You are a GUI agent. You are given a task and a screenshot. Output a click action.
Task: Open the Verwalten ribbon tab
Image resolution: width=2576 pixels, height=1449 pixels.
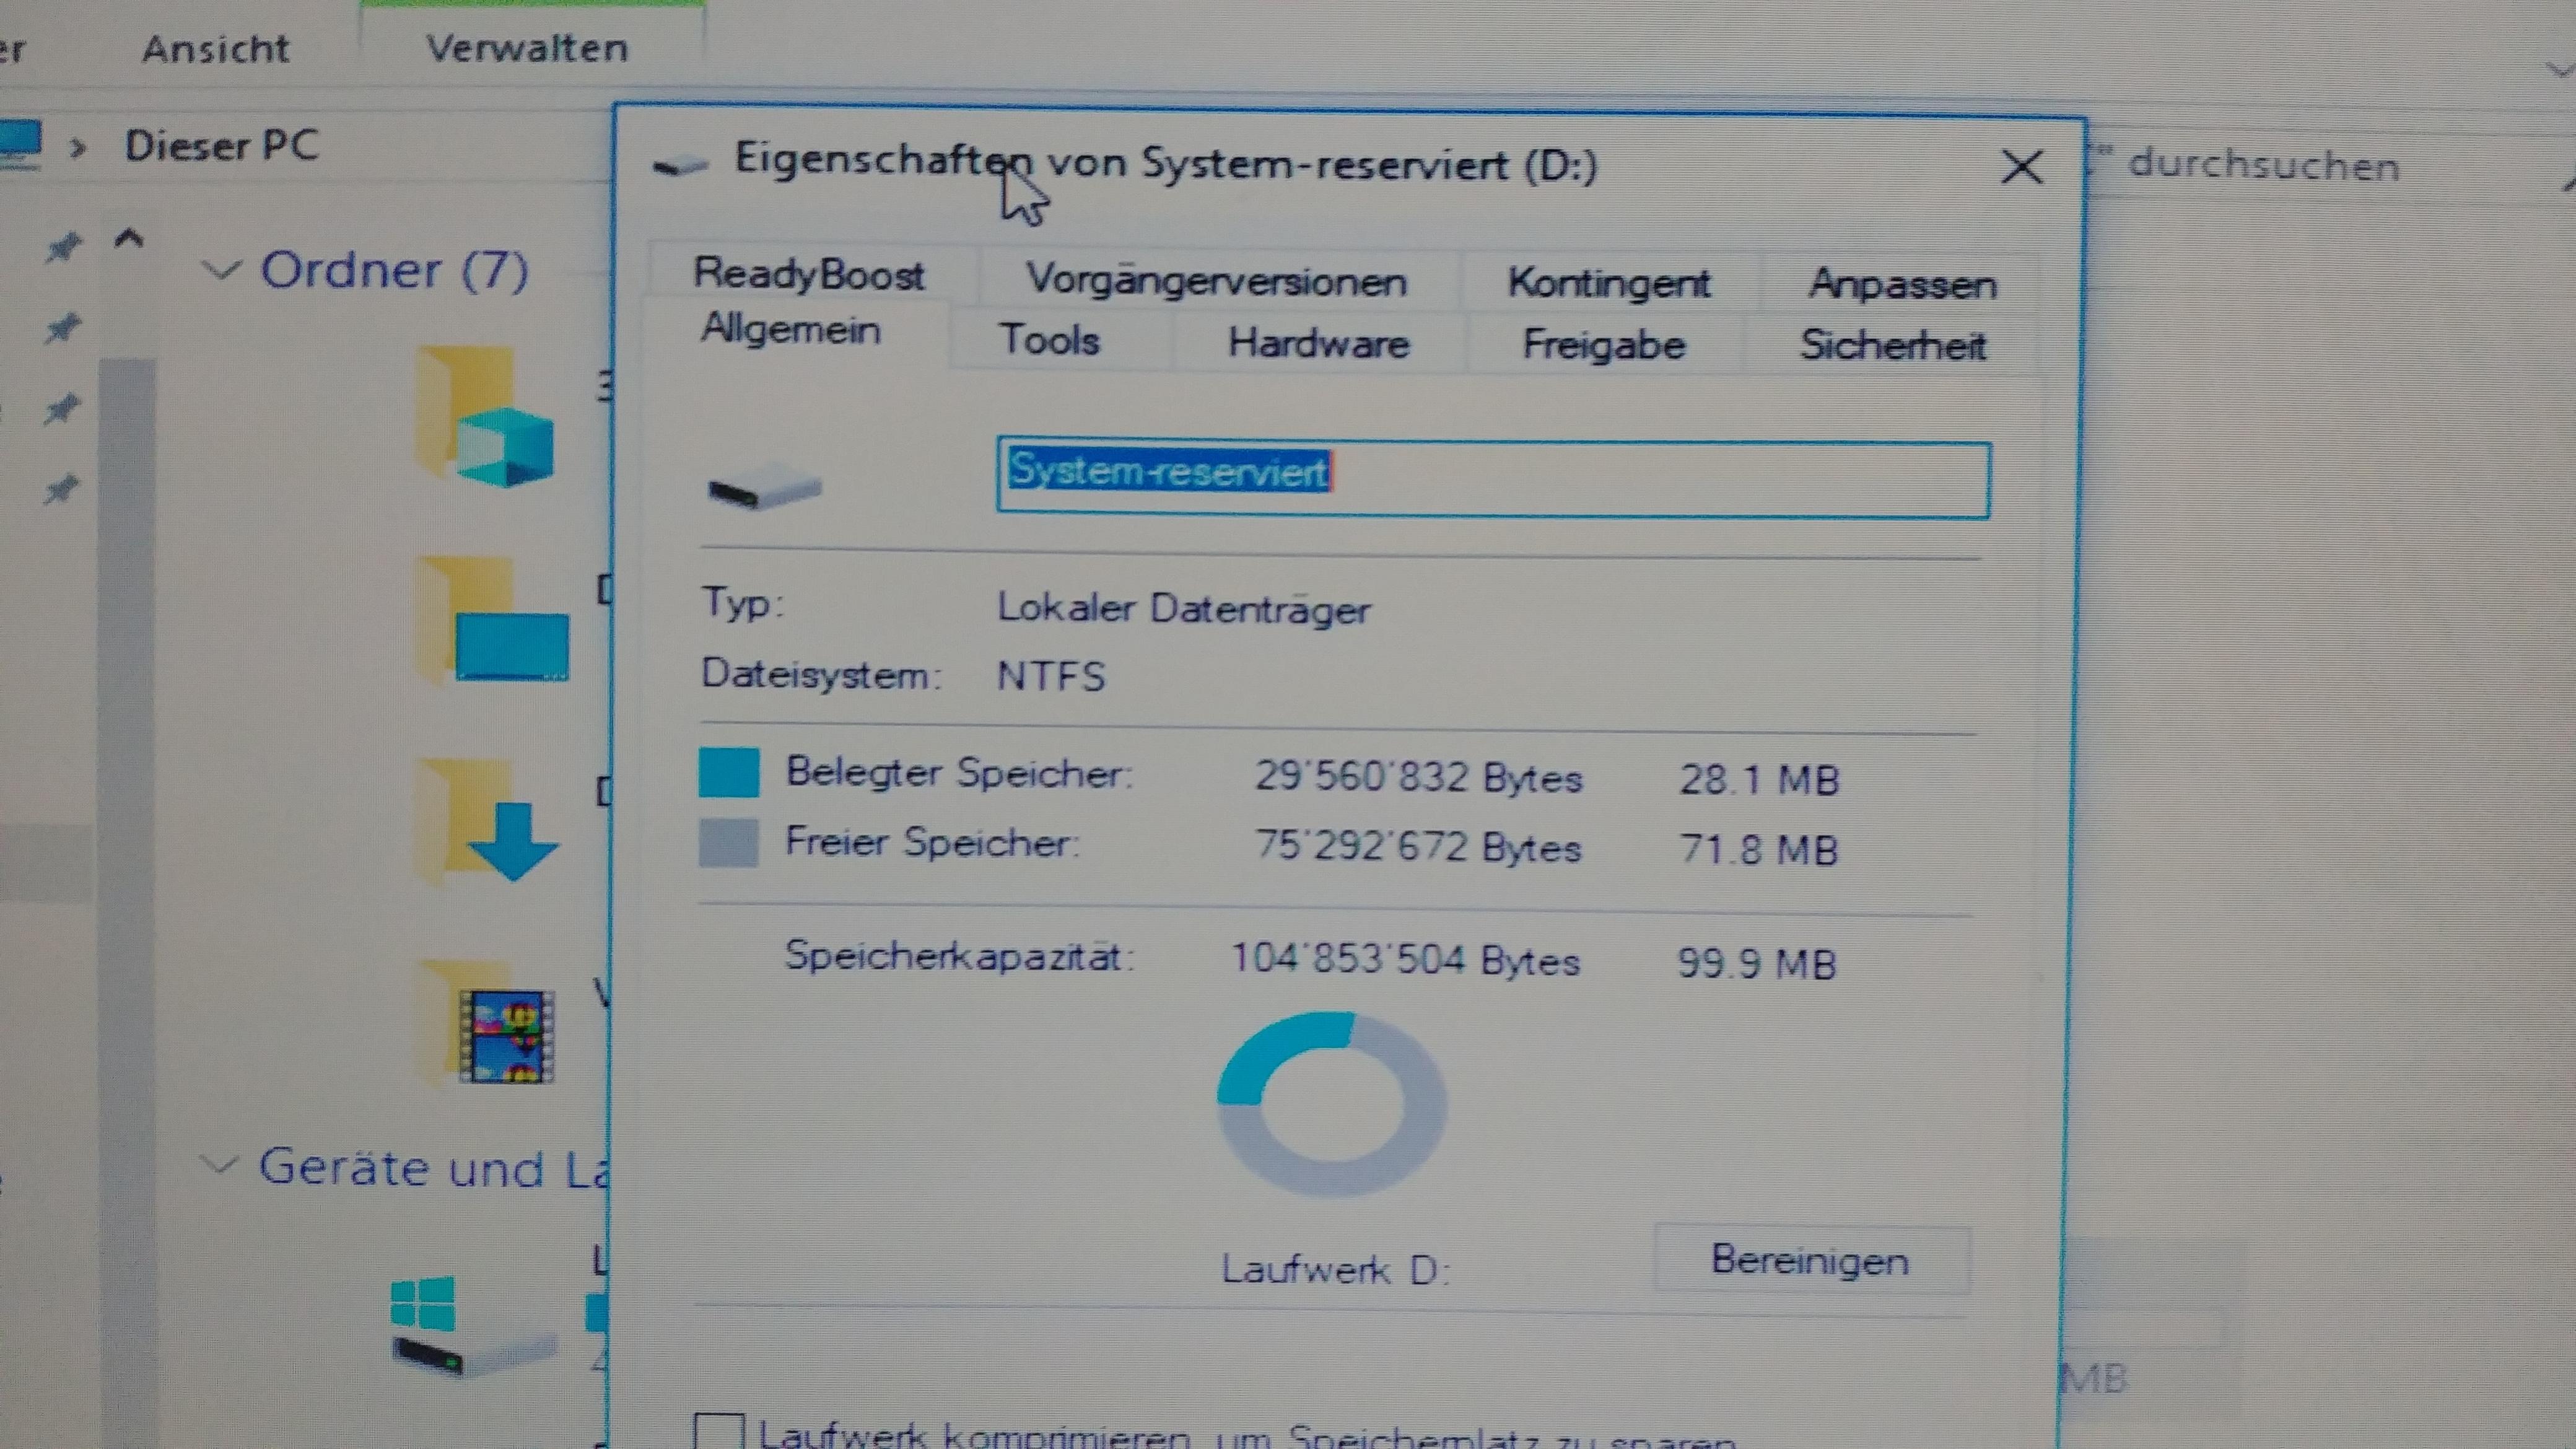(527, 48)
